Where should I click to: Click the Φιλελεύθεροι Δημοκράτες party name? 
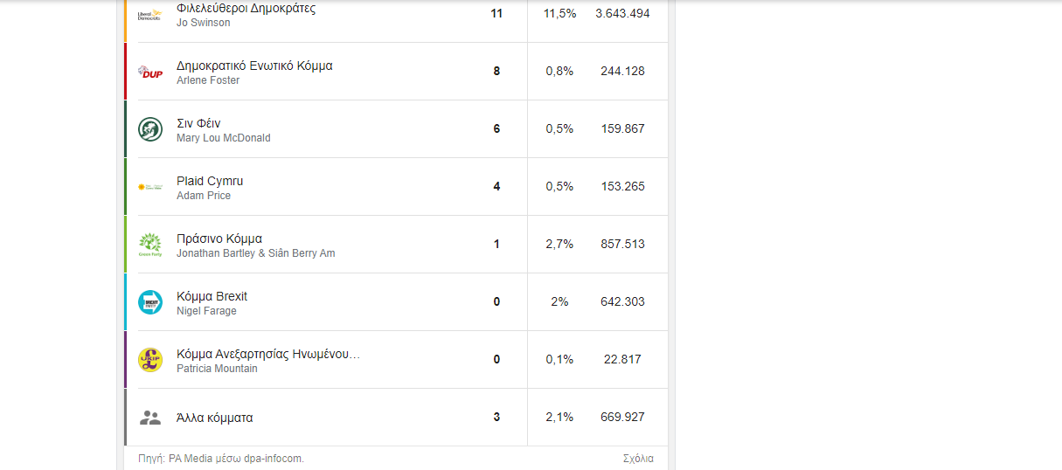pyautogui.click(x=246, y=9)
